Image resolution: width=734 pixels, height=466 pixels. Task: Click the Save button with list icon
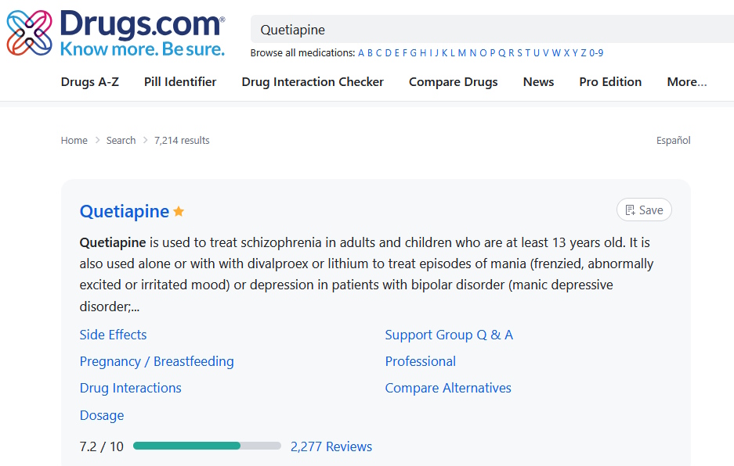pos(644,210)
